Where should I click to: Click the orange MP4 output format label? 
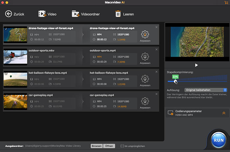click(99, 57)
